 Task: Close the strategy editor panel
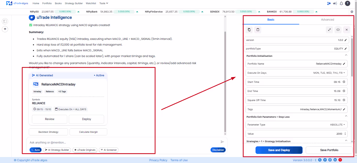tap(347, 30)
